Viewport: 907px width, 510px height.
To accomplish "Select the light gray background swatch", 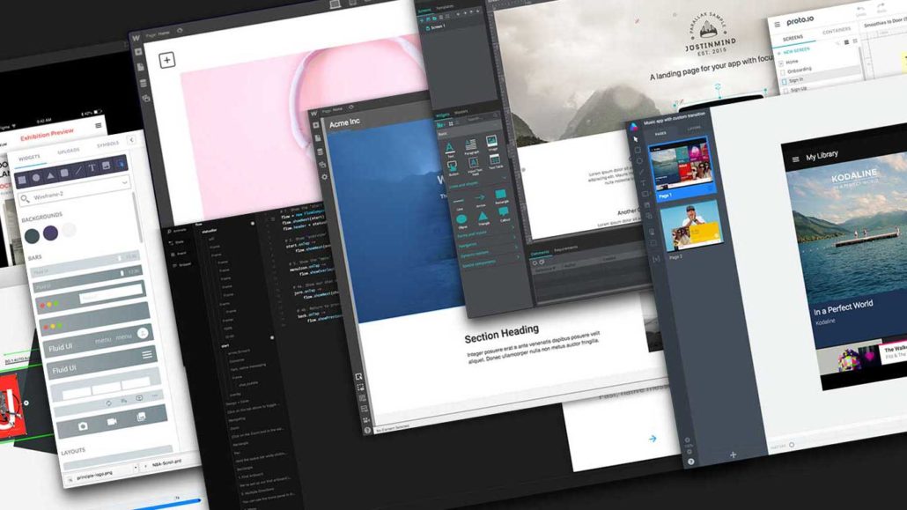I will pos(69,230).
